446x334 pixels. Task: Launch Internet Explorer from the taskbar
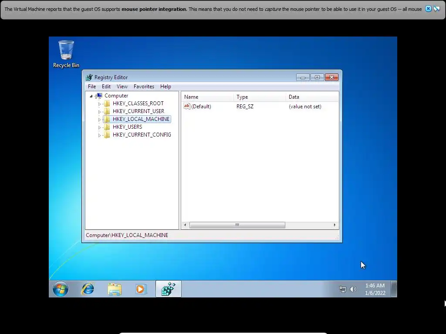(x=88, y=289)
